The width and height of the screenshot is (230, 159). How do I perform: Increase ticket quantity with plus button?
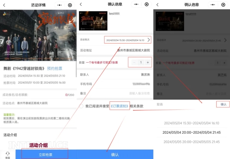pyautogui.click(x=148, y=62)
